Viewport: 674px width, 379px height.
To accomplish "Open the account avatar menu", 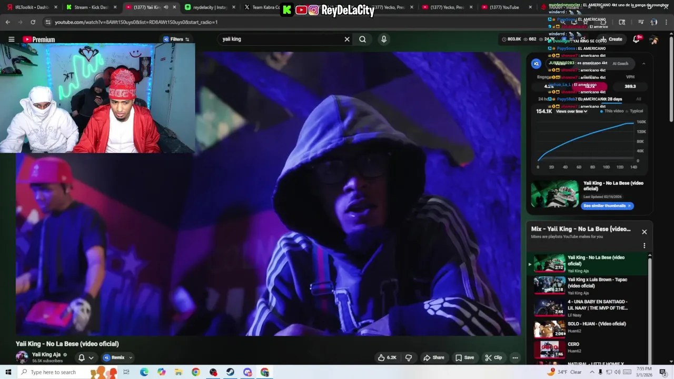I will [653, 39].
